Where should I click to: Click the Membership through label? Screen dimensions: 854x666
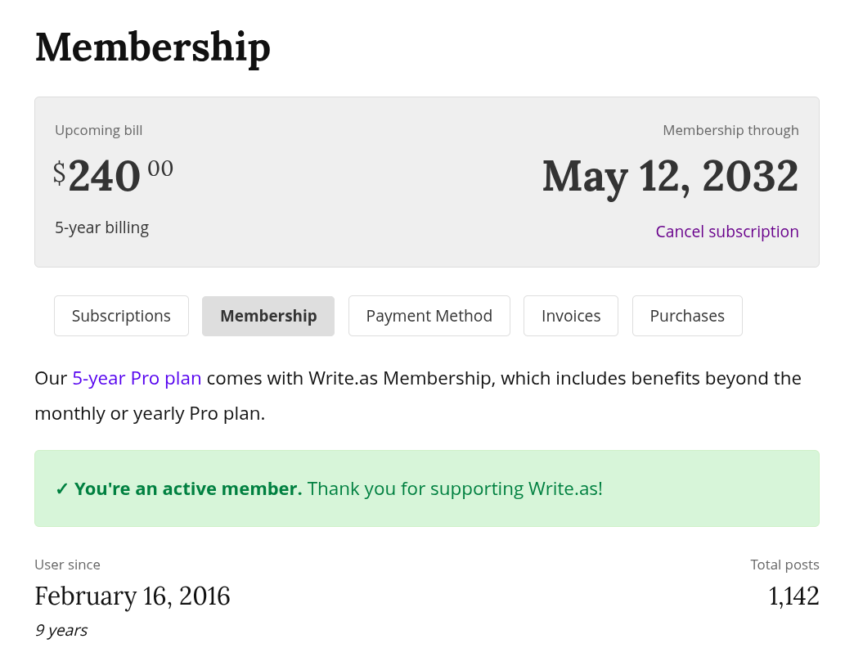[730, 130]
